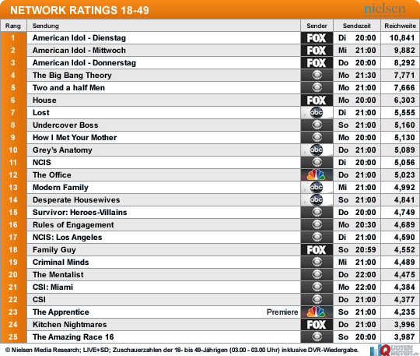The width and height of the screenshot is (420, 356).
Task: Click the Premiere label in The Apprentice row
Action: [x=282, y=312]
